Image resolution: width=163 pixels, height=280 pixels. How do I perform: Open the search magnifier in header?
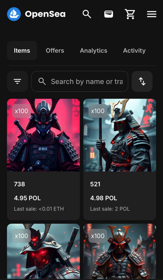(x=87, y=14)
